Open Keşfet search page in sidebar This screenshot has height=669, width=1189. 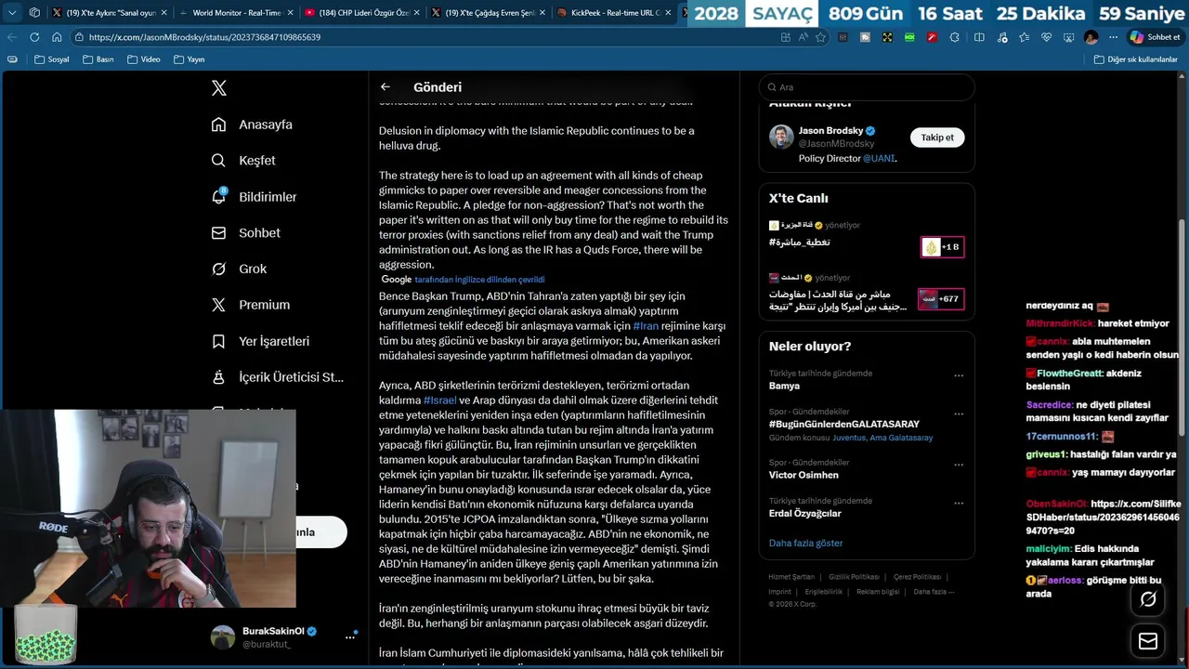click(243, 161)
